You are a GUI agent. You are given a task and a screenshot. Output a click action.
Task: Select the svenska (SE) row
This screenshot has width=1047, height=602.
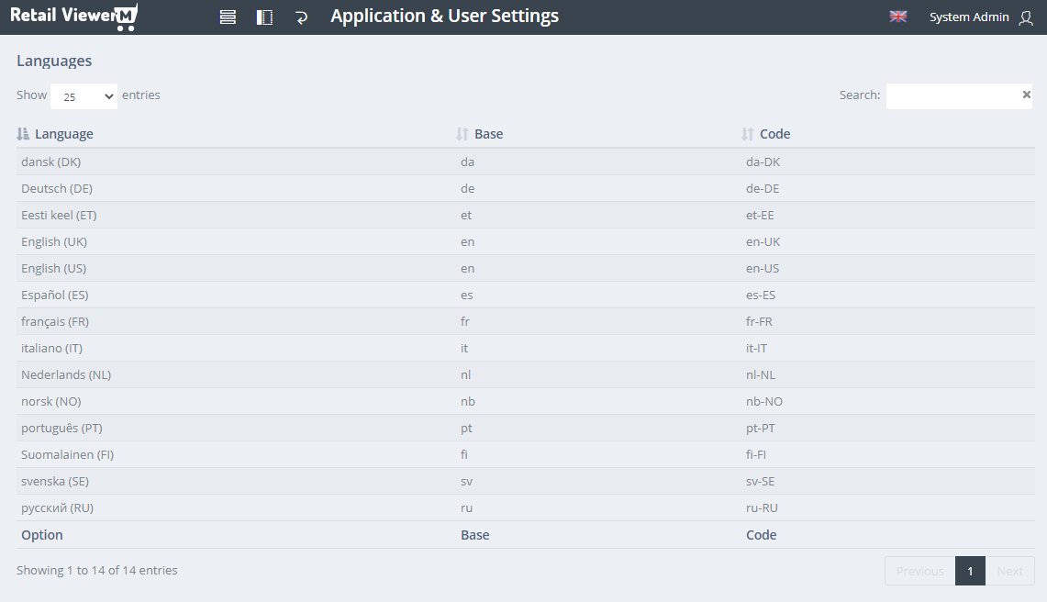pos(526,481)
